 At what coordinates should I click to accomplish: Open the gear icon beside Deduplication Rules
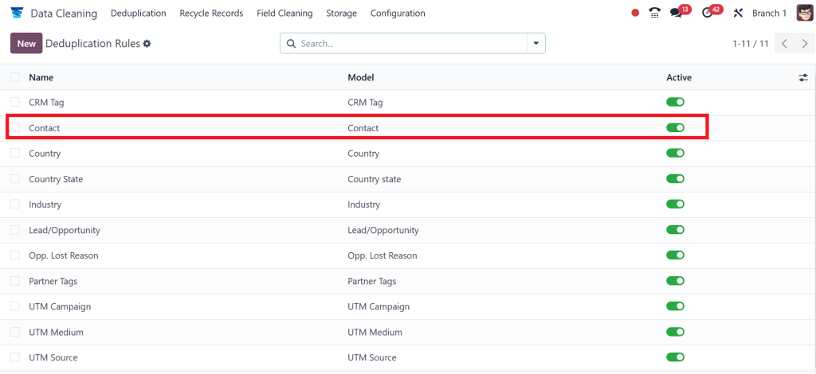point(147,44)
